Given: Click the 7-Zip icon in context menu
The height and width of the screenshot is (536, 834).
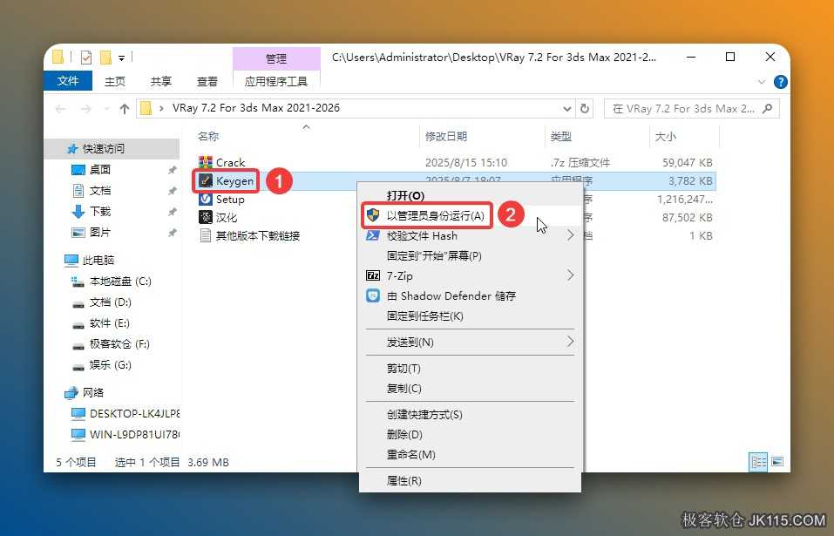Looking at the screenshot, I should [373, 275].
